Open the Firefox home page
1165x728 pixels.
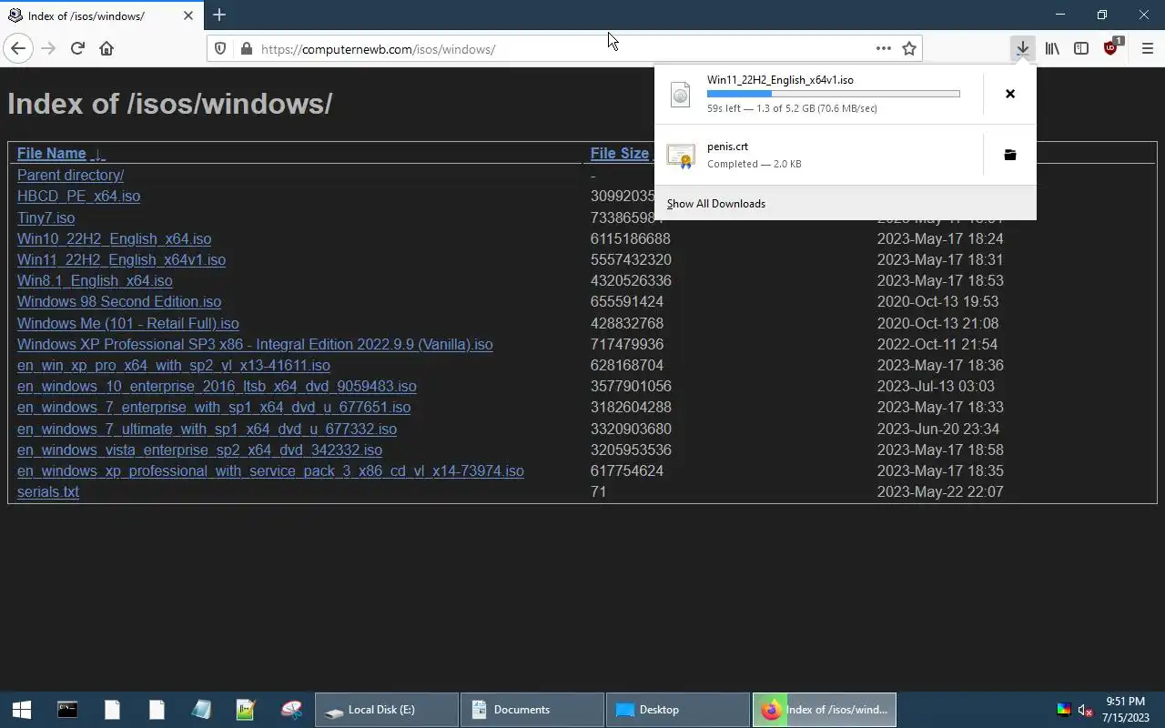[106, 48]
